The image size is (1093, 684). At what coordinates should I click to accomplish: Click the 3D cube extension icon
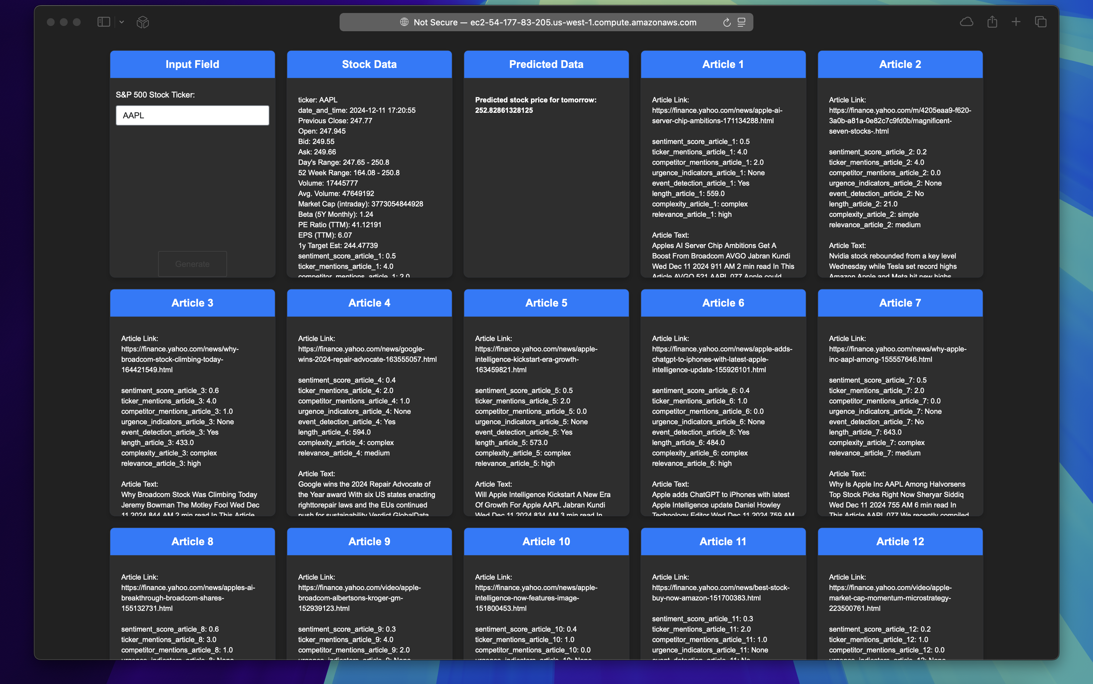(x=142, y=22)
